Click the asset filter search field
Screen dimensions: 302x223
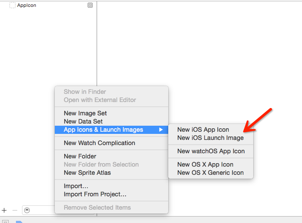point(38,210)
